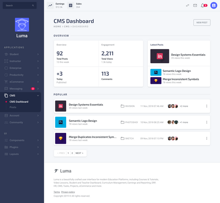Expand the Community menu chevron
220x203 pixels.
click(38, 122)
